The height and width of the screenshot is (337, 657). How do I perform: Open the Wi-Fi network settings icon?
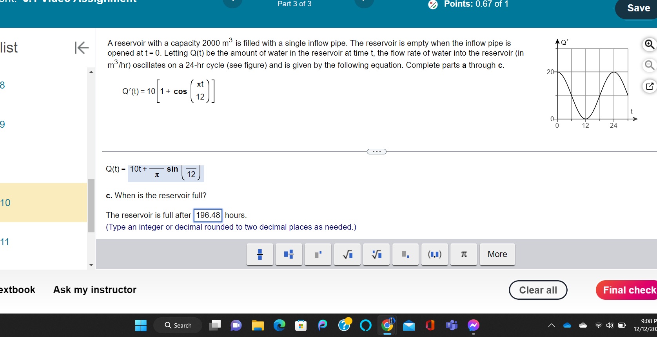click(x=598, y=325)
